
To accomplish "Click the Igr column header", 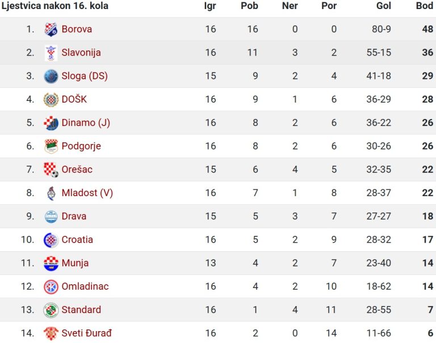I will [x=210, y=6].
